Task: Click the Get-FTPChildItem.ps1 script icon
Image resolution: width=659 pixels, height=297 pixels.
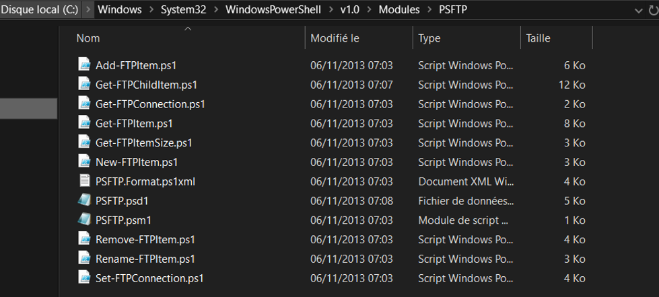Action: (x=84, y=84)
